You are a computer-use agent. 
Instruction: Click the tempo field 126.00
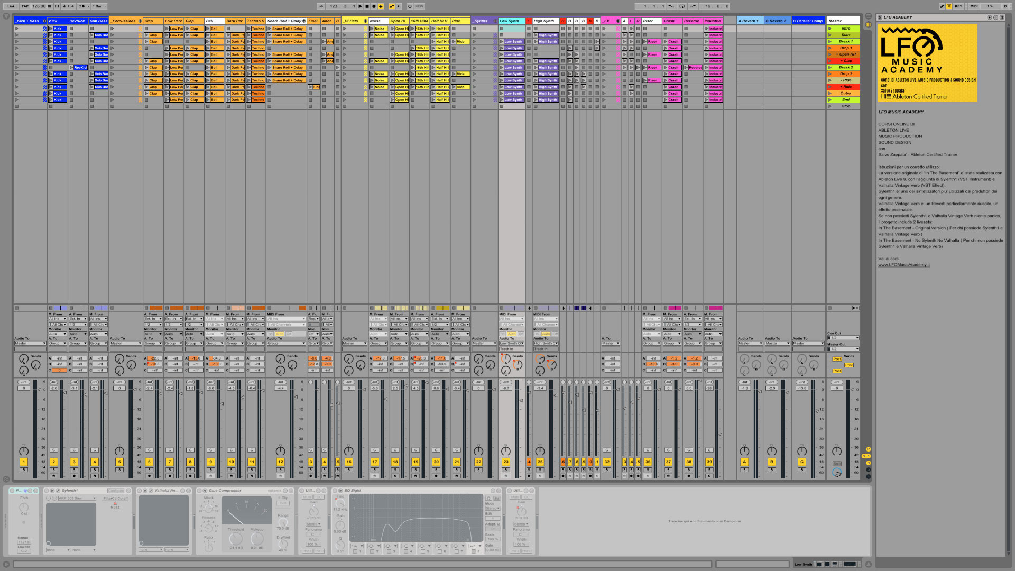tap(39, 6)
